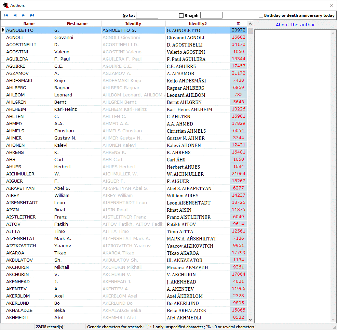
Task: Select the AITOV name cell
Action: (29, 224)
